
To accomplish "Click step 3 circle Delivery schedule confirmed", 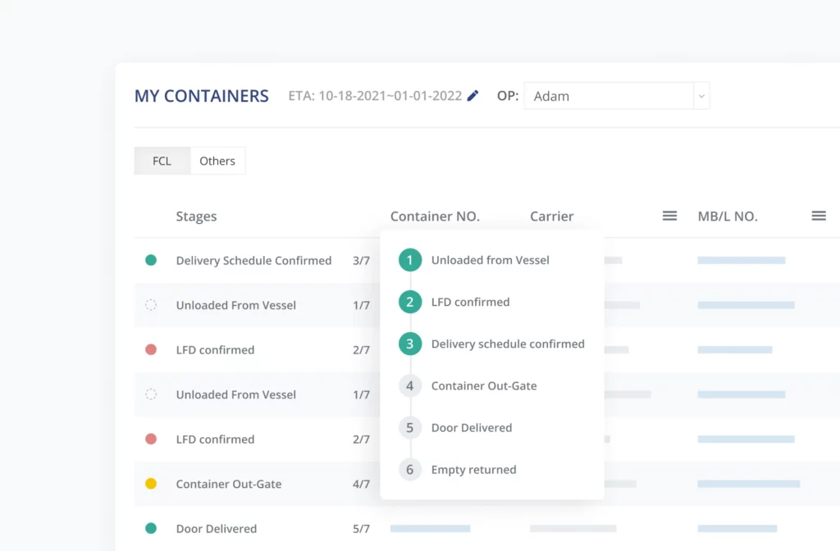I will tap(410, 344).
